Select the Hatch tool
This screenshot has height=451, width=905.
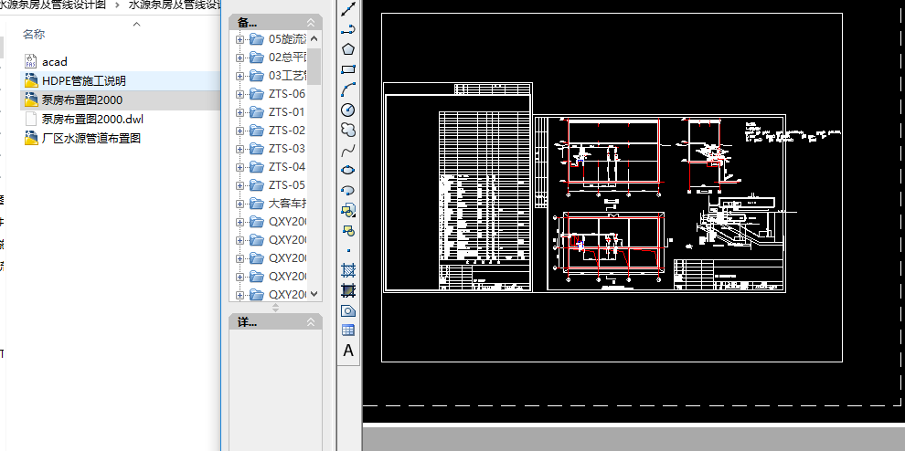pyautogui.click(x=348, y=270)
